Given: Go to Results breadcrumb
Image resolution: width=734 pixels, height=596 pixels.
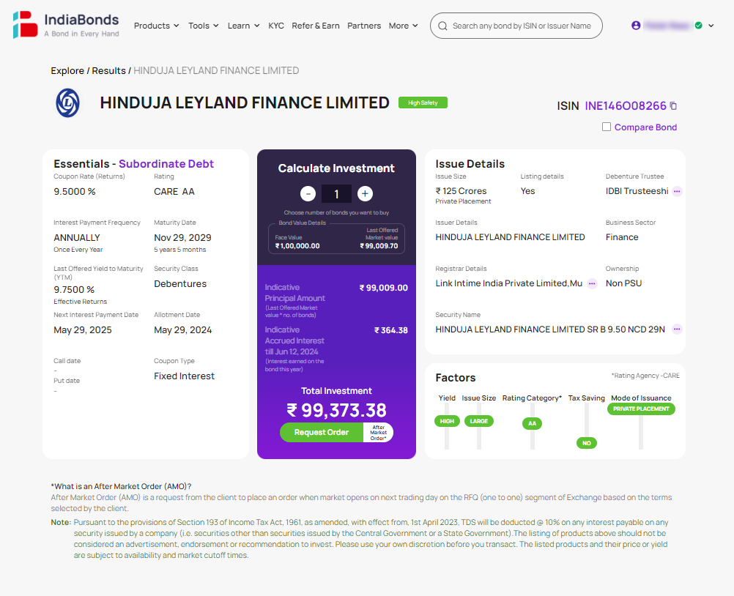Looking at the screenshot, I should click(108, 70).
